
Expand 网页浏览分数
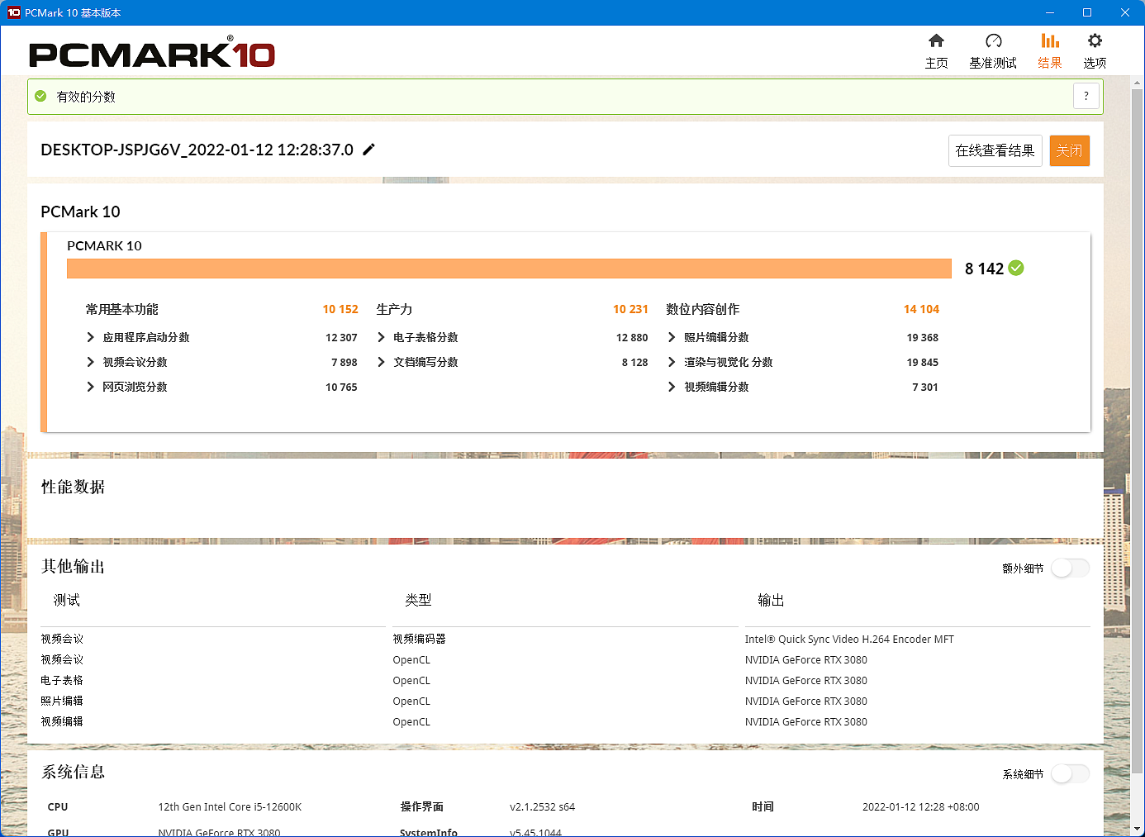[x=91, y=387]
